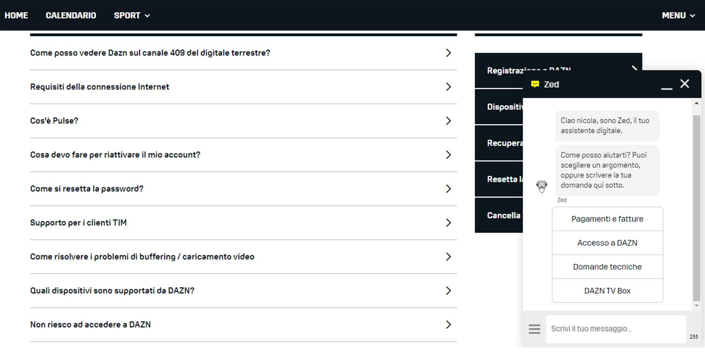
Task: Go to HOME in the top navigation
Action: point(16,15)
